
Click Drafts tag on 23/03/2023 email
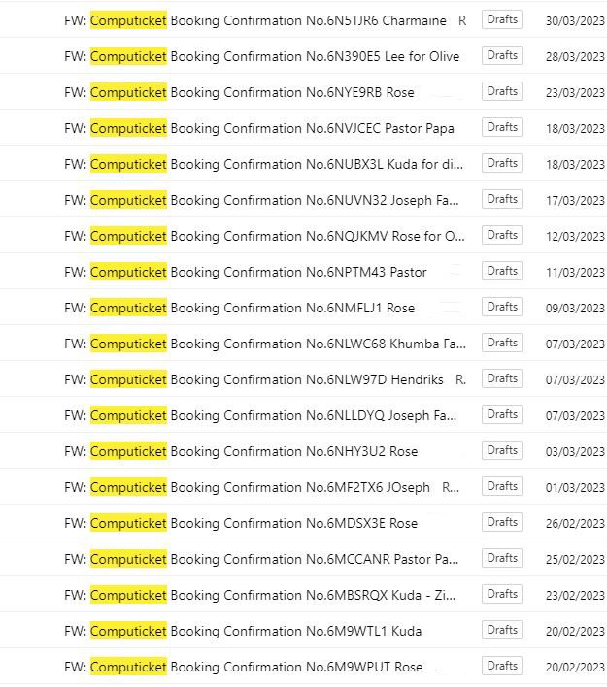click(x=502, y=91)
